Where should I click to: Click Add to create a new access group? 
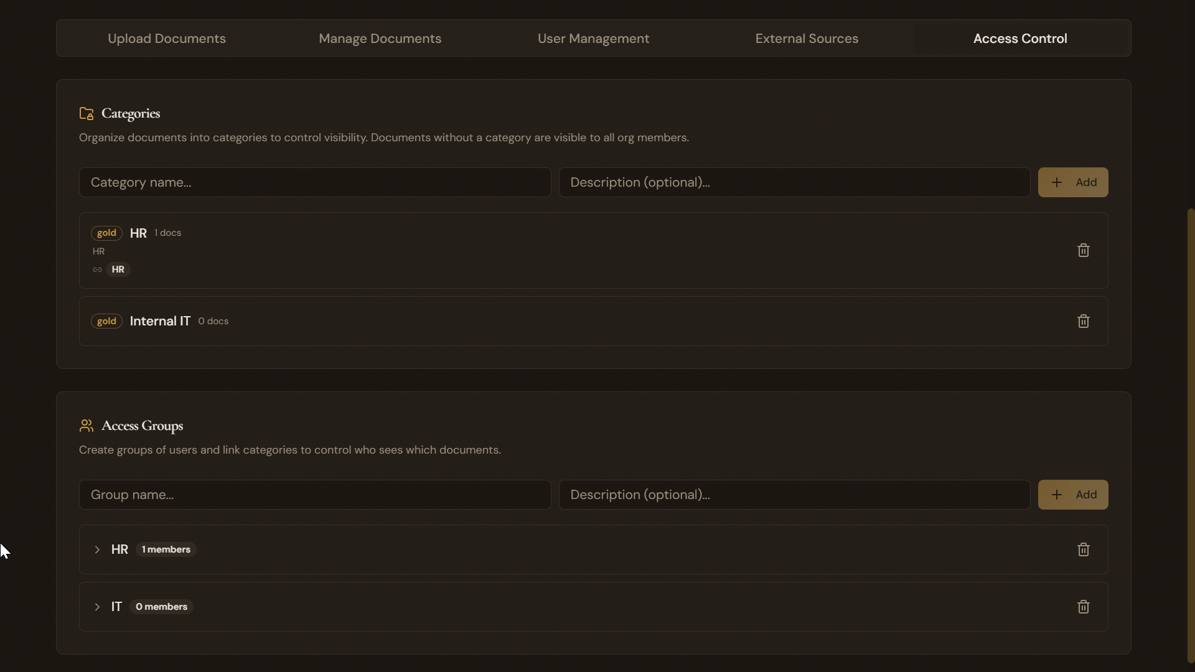click(1074, 494)
